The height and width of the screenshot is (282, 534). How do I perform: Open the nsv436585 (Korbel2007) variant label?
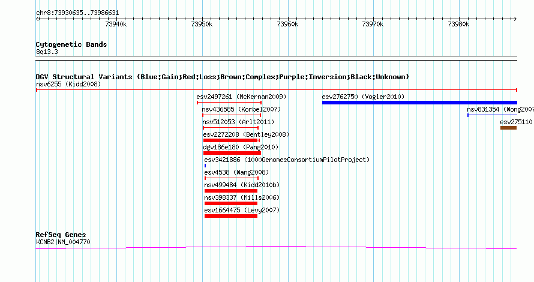[241, 109]
